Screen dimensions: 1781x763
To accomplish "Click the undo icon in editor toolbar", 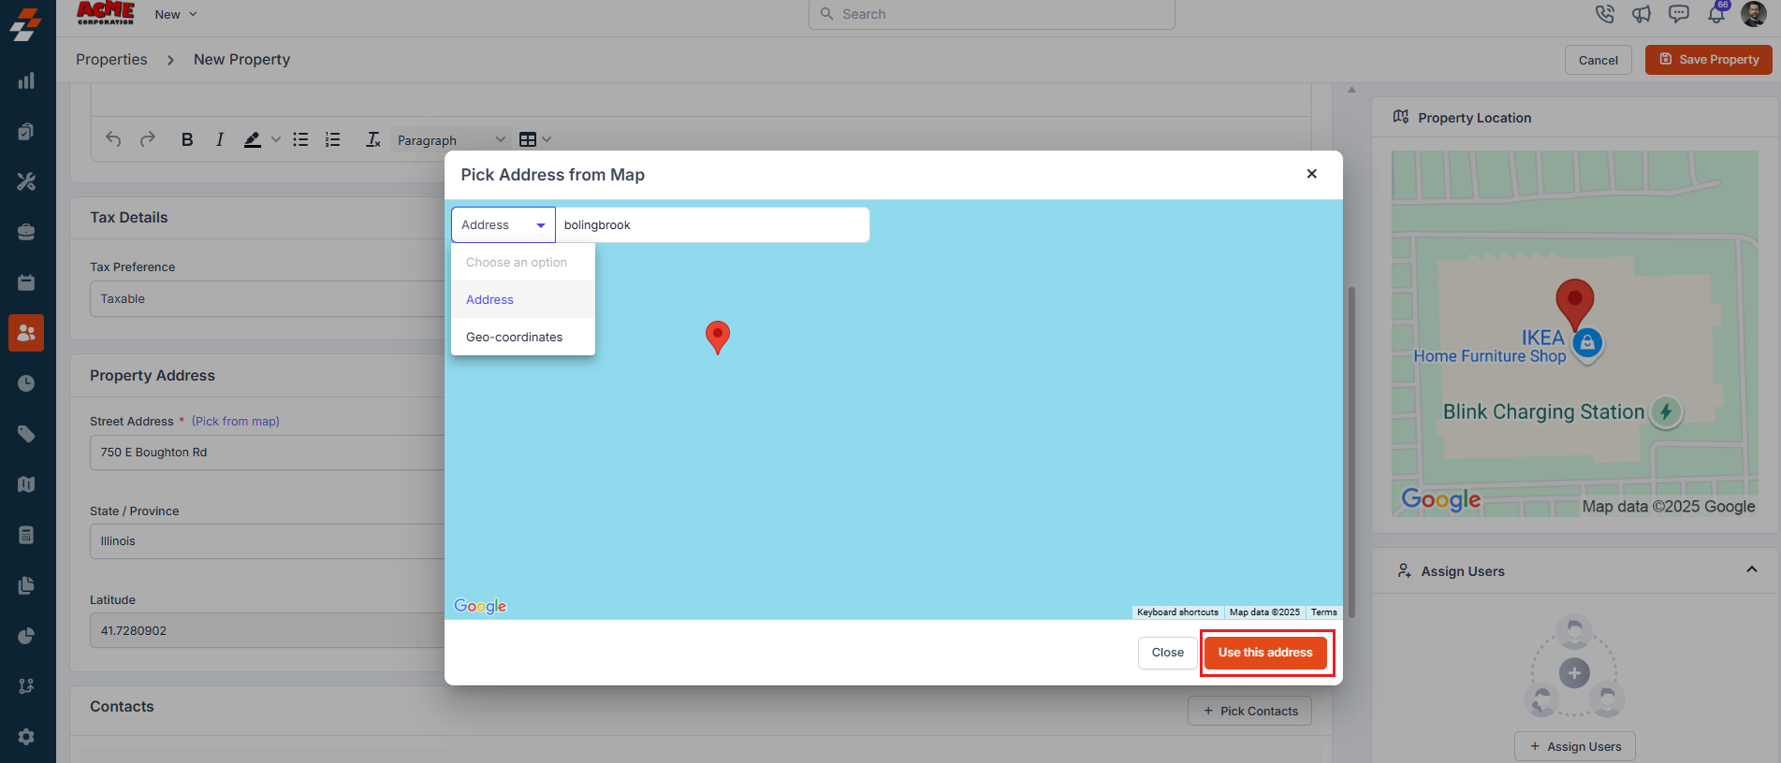I will [113, 139].
